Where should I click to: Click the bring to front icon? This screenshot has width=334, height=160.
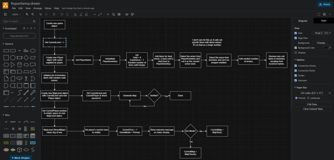pyautogui.click(x=62, y=14)
